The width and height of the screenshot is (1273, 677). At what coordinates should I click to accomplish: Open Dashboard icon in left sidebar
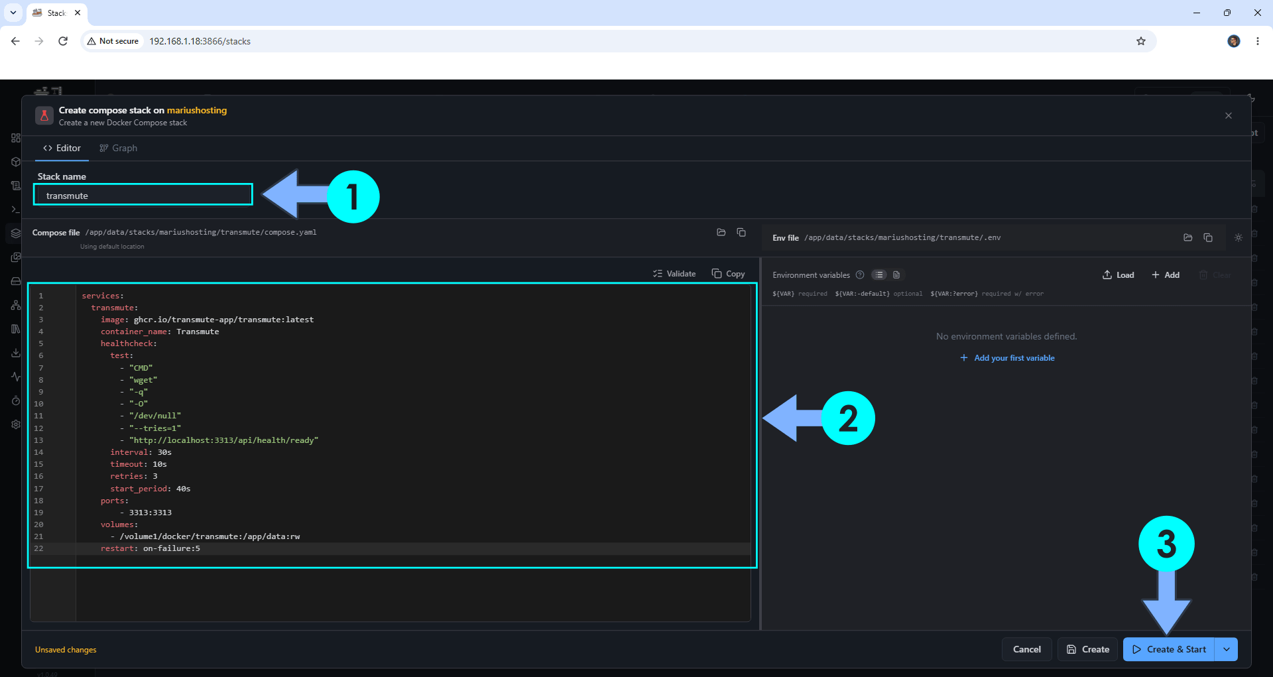(x=16, y=138)
